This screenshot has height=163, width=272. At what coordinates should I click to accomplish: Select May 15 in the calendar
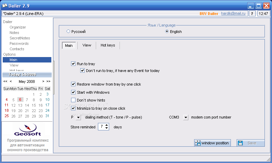[34, 105]
